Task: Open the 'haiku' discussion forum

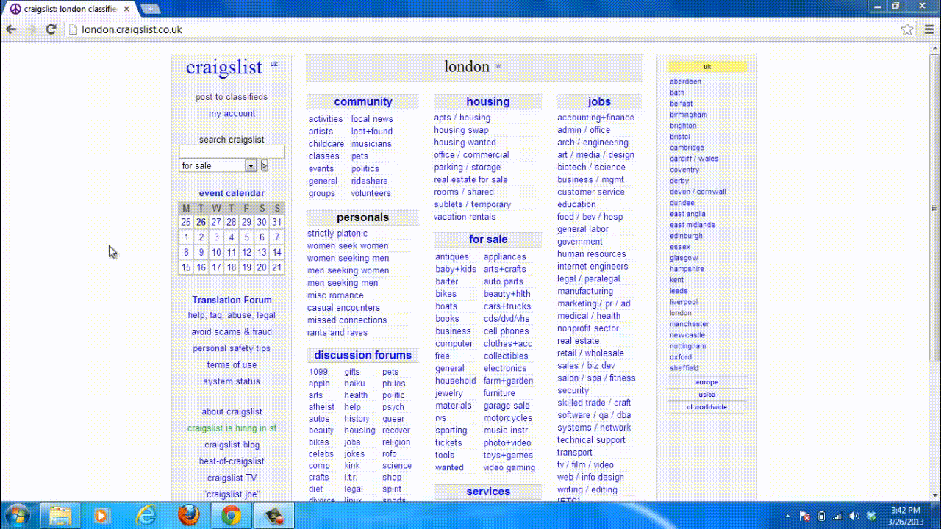Action: click(354, 384)
